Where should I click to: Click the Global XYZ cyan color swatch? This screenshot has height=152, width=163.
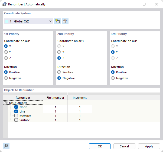point(7,21)
